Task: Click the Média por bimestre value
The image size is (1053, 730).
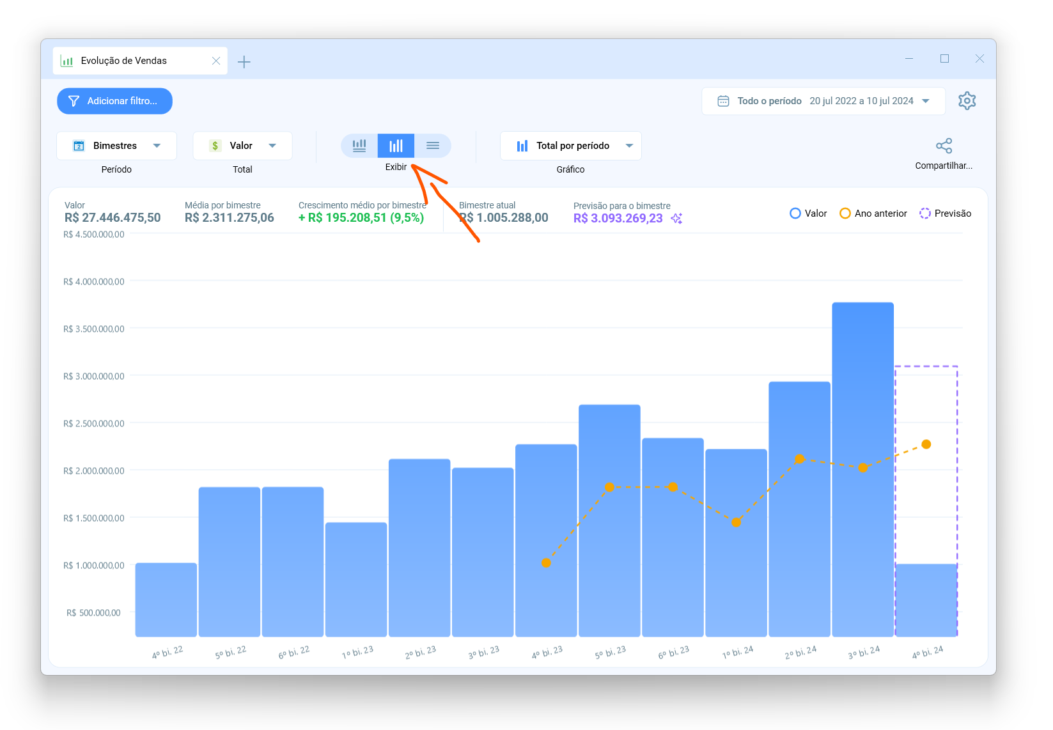Action: coord(230,218)
